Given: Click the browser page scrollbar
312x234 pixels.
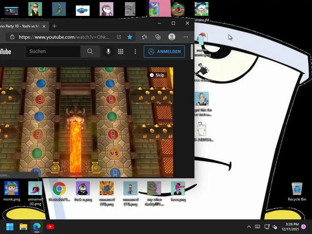Looking at the screenshot, I should click(x=192, y=52).
